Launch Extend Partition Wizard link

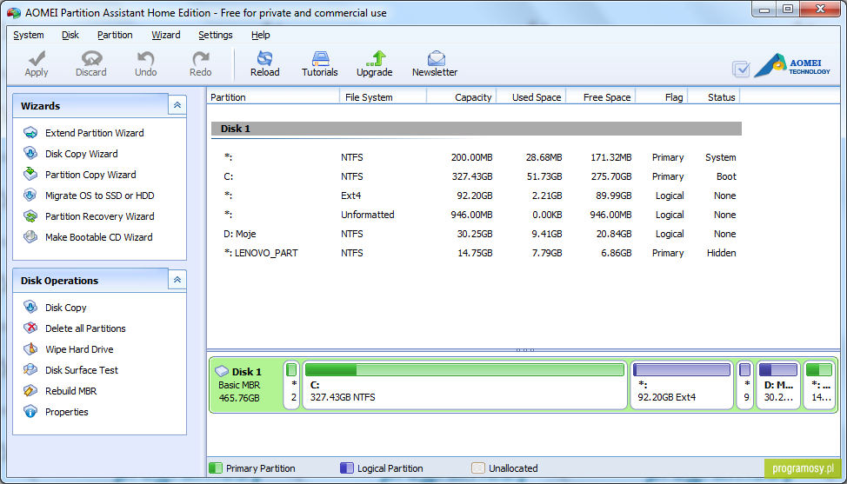tap(95, 133)
